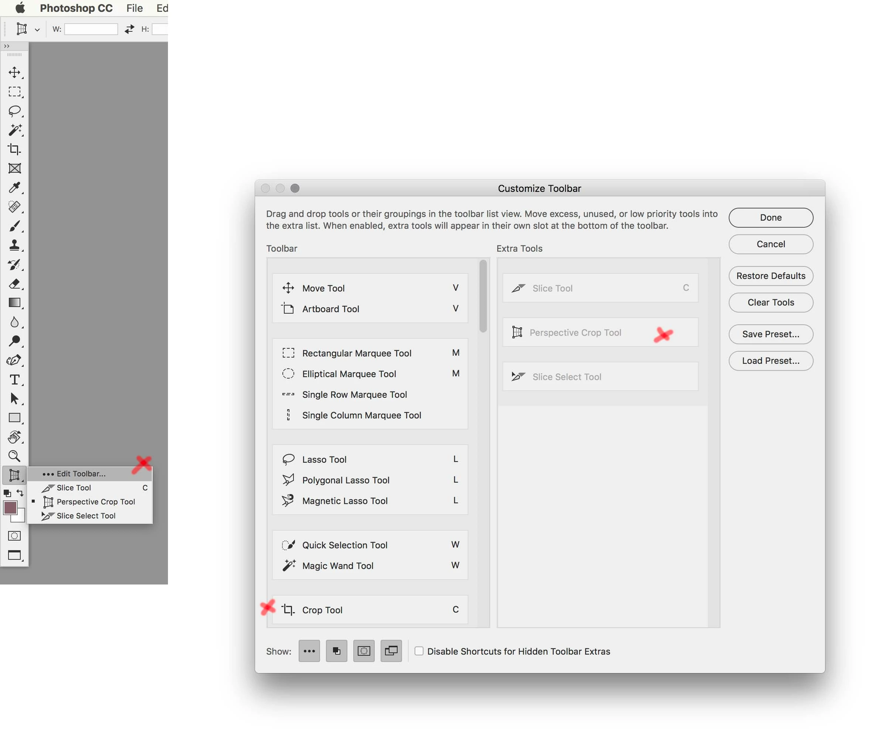Screen dimensions: 869x738
Task: Open the File menu
Action: 134,8
